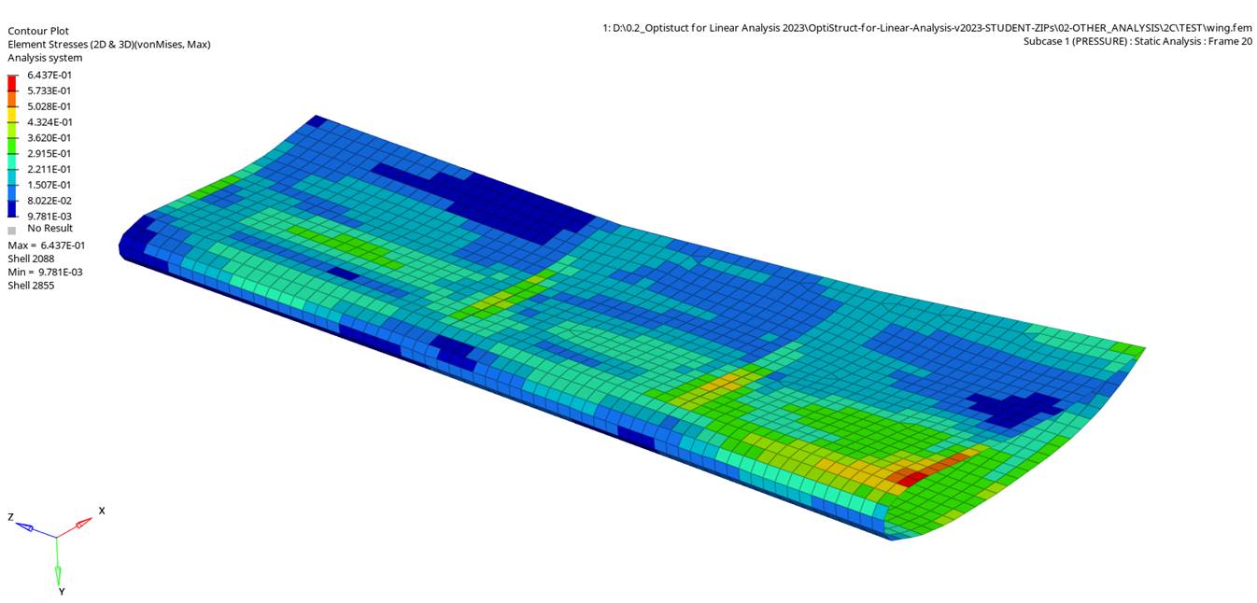Viewport: 1257px width, 603px height.
Task: Select the gray No Result legend square
Action: (x=12, y=230)
